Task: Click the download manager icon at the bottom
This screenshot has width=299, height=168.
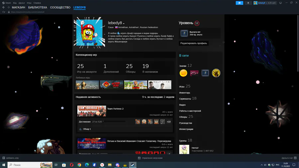Action: pyautogui.click(x=139, y=158)
